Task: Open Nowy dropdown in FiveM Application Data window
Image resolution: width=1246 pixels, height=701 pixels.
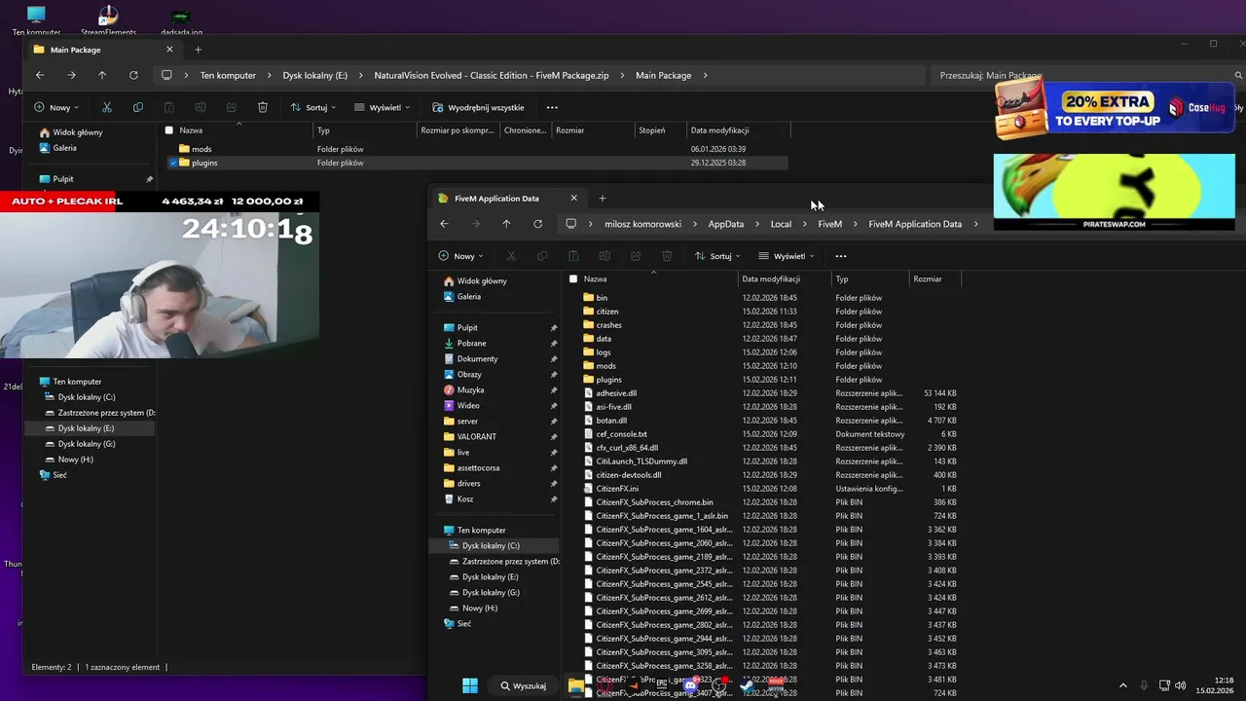Action: (460, 256)
